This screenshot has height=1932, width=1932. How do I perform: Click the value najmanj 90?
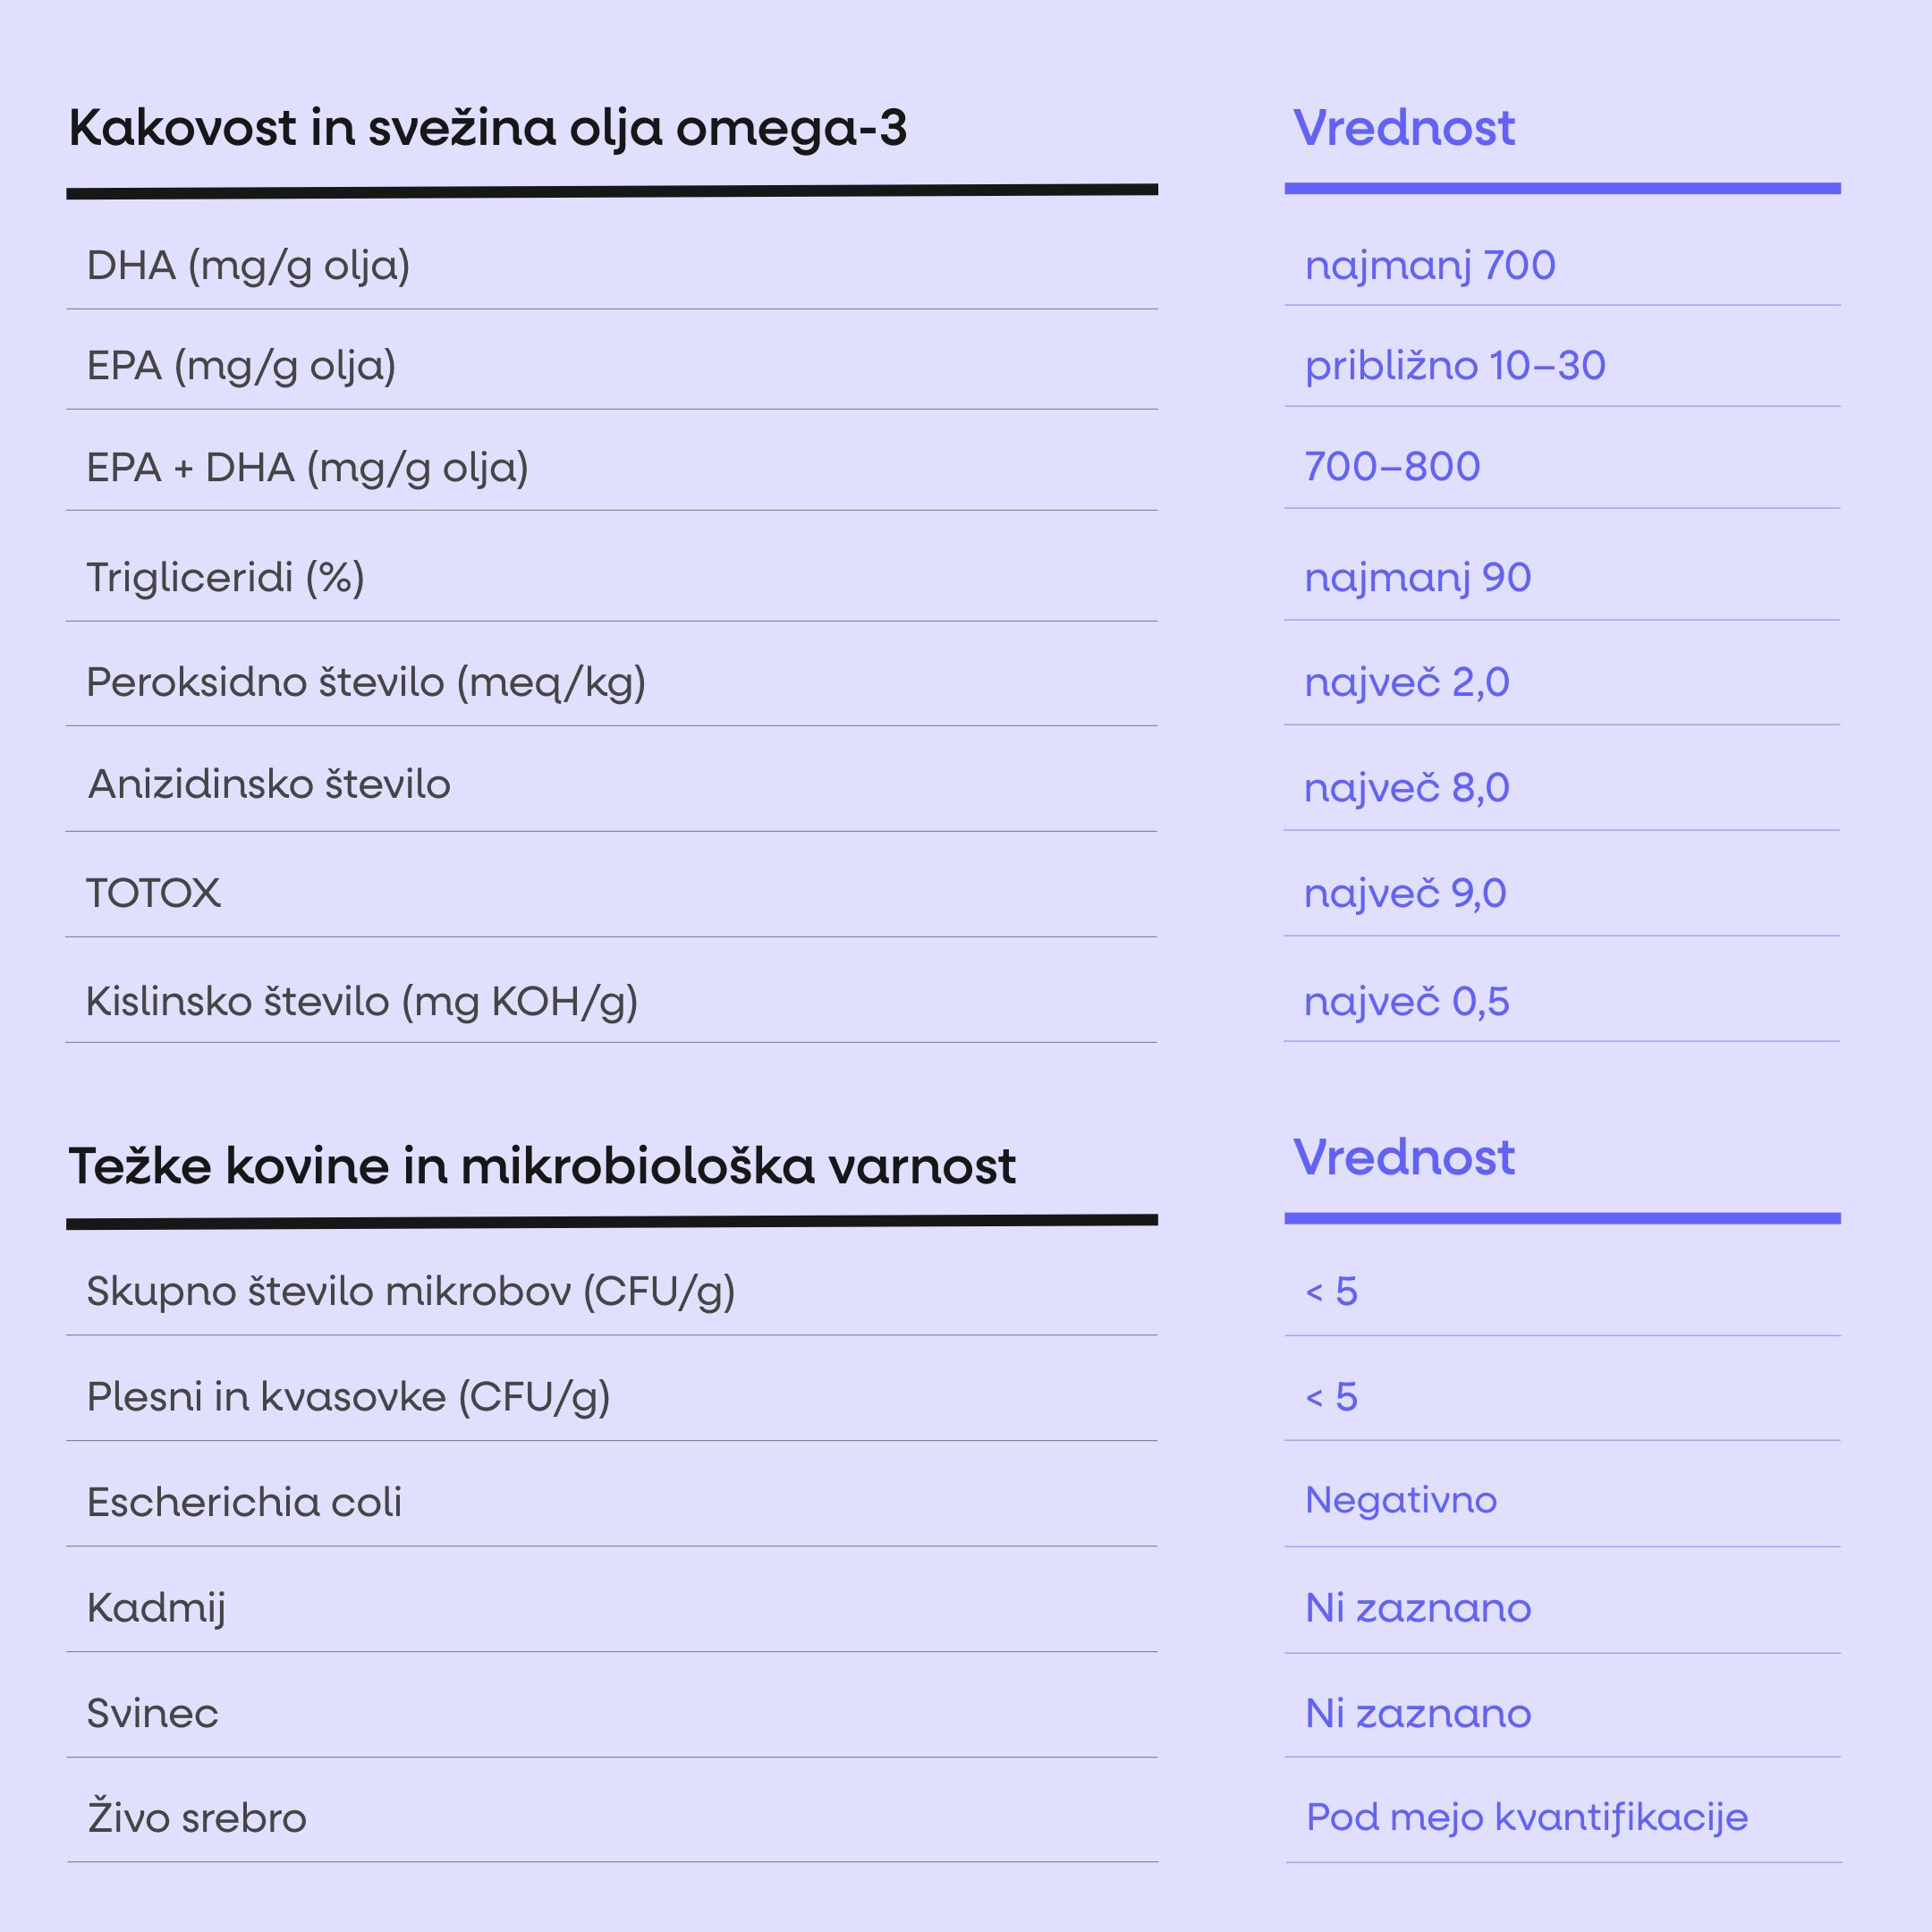(1418, 578)
